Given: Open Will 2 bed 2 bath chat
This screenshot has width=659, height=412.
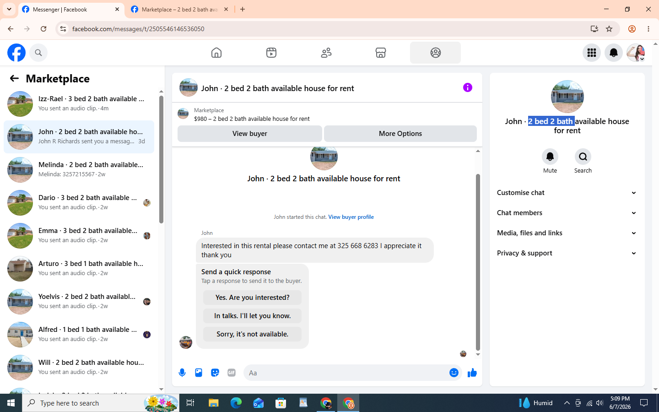Looking at the screenshot, I should click(x=79, y=367).
